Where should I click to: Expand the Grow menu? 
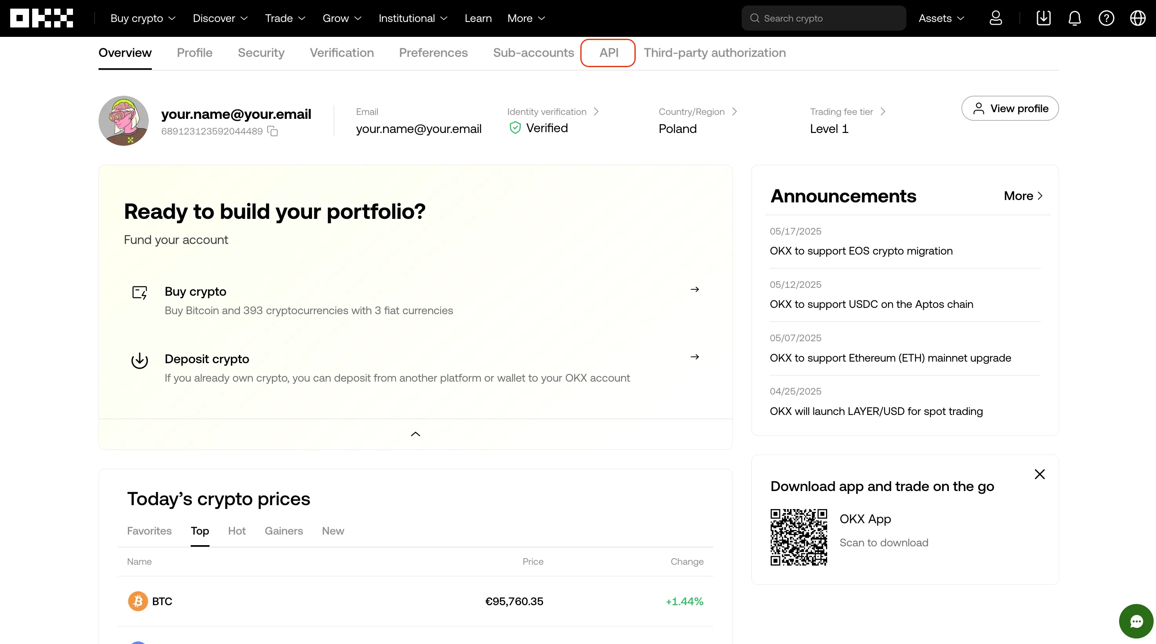342,18
